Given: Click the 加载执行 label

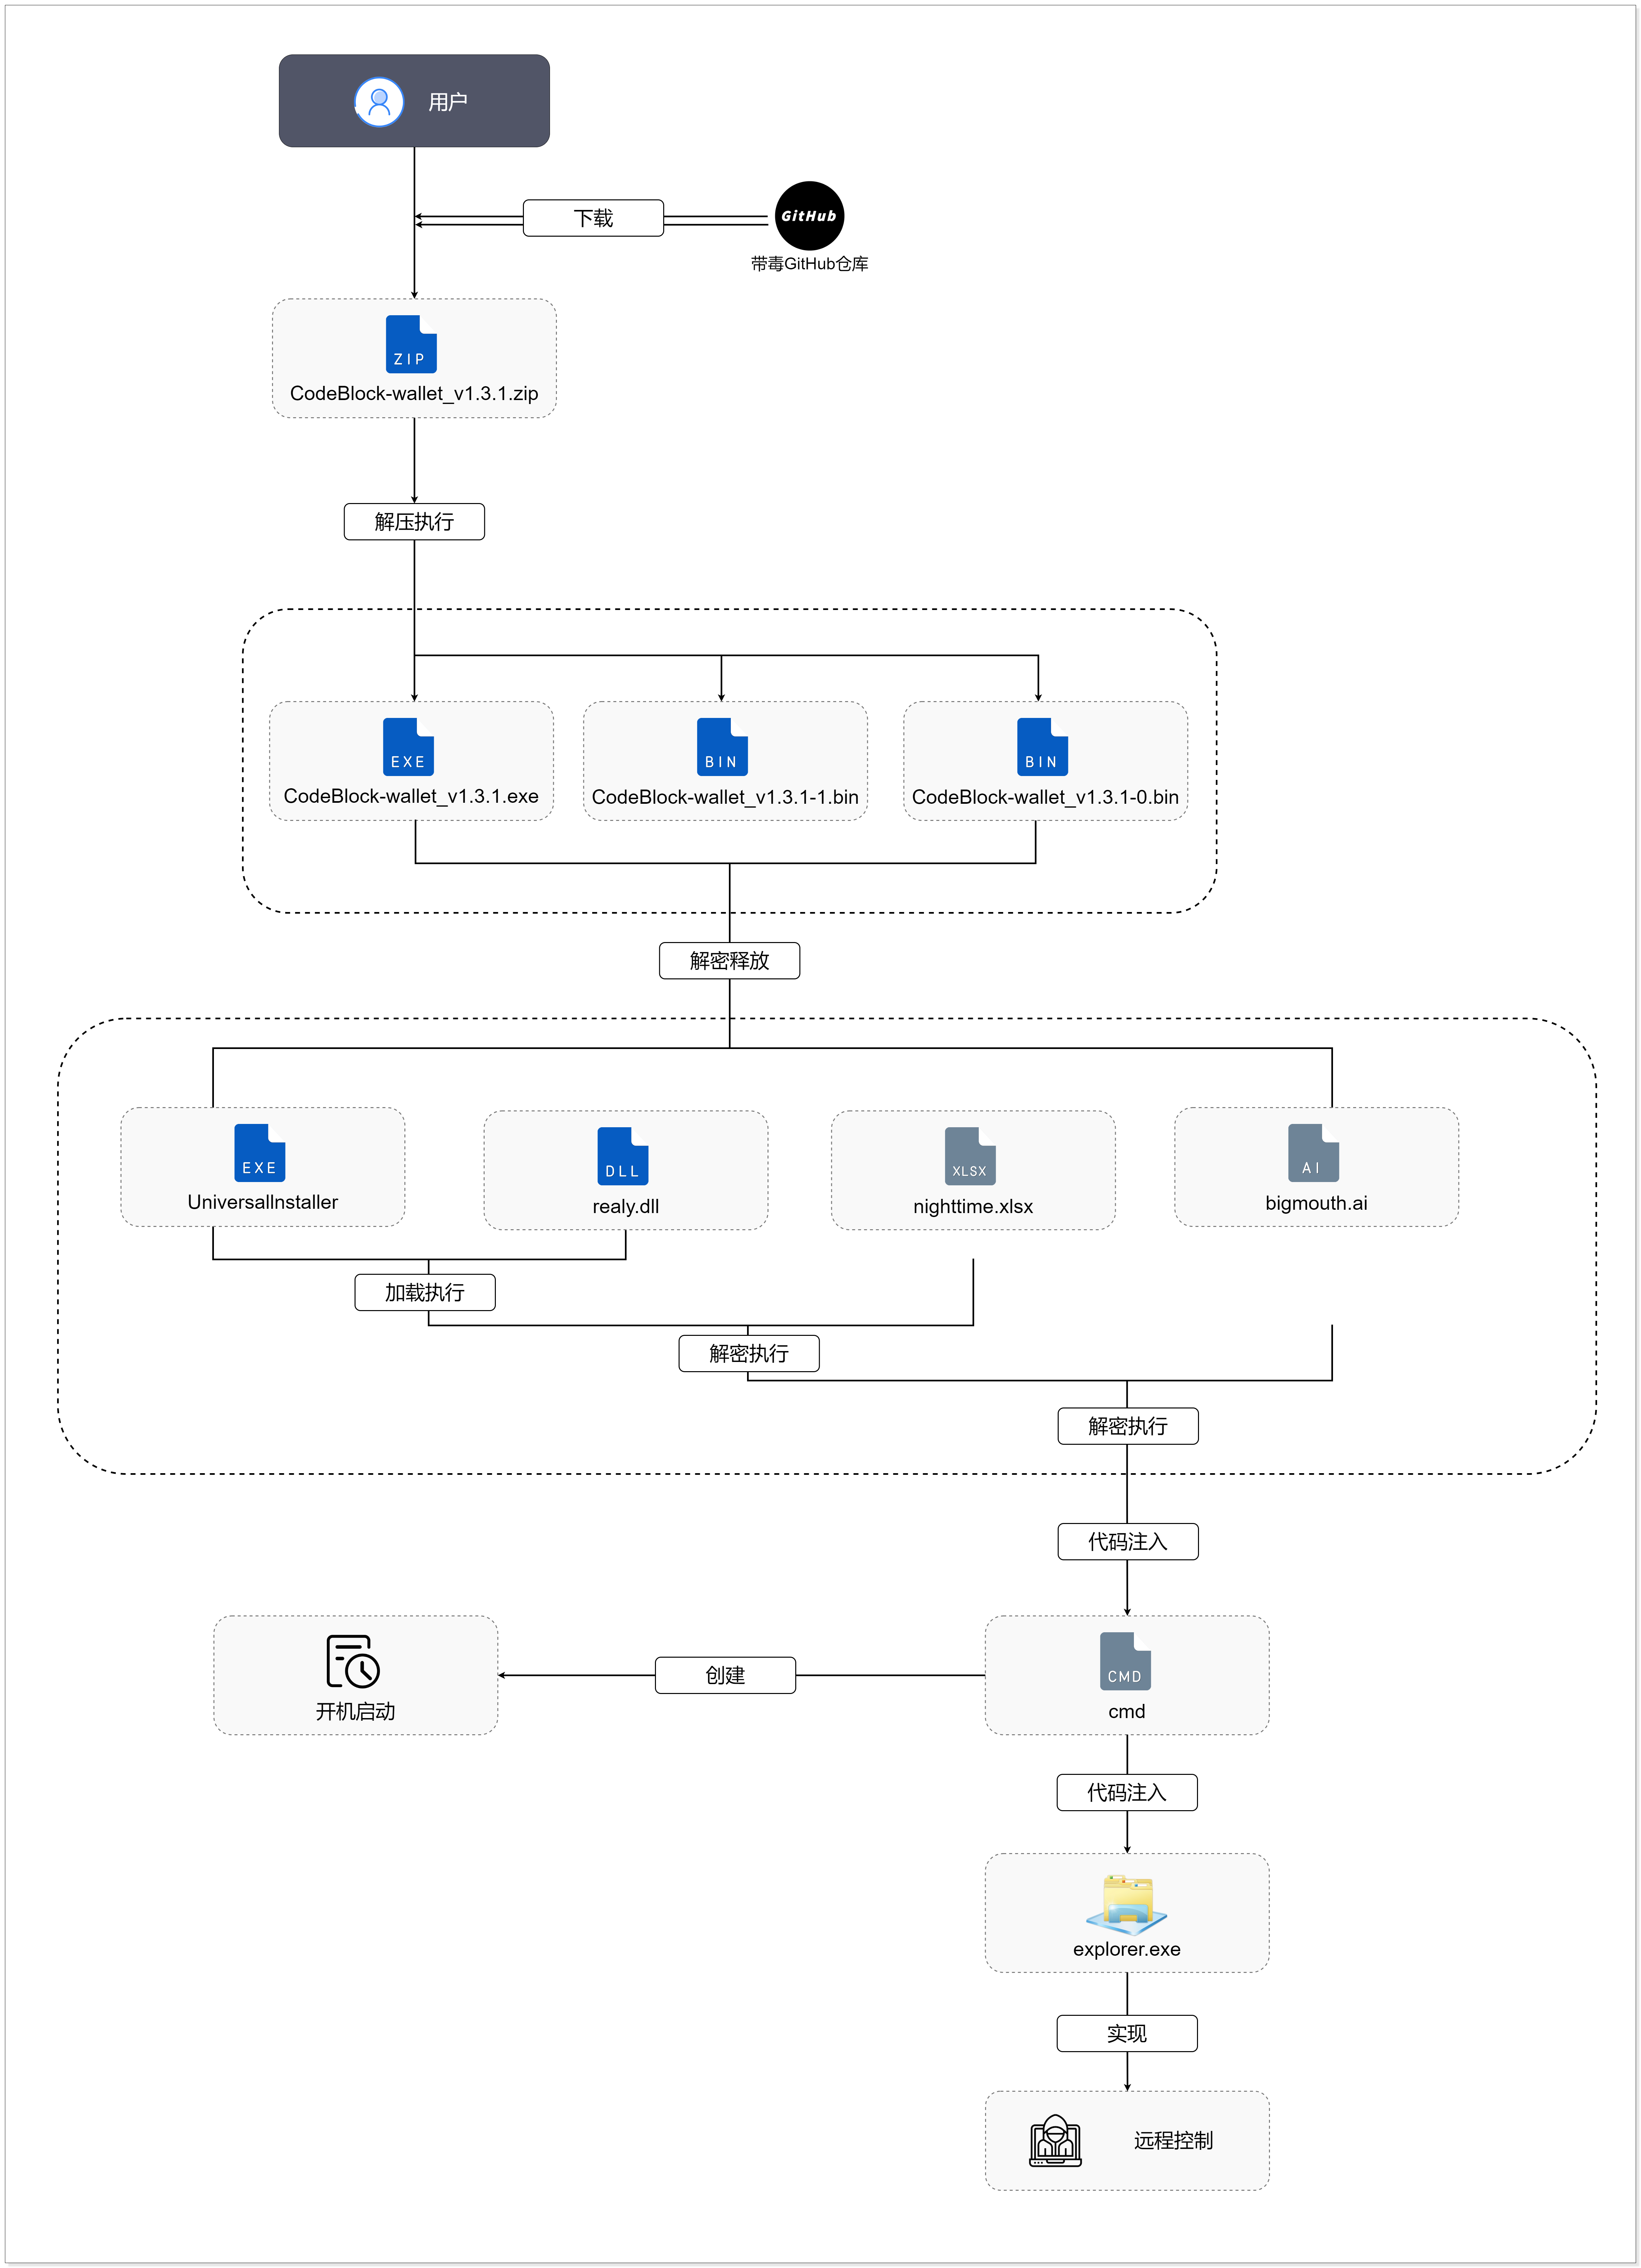Looking at the screenshot, I should (x=425, y=1292).
